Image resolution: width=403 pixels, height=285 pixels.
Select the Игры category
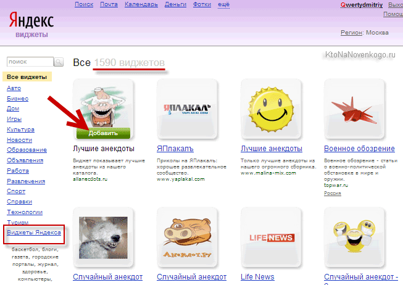(x=14, y=119)
